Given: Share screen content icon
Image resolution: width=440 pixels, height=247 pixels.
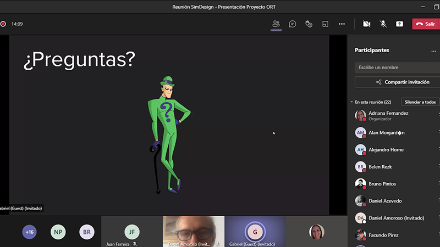Looking at the screenshot, I should (400, 24).
